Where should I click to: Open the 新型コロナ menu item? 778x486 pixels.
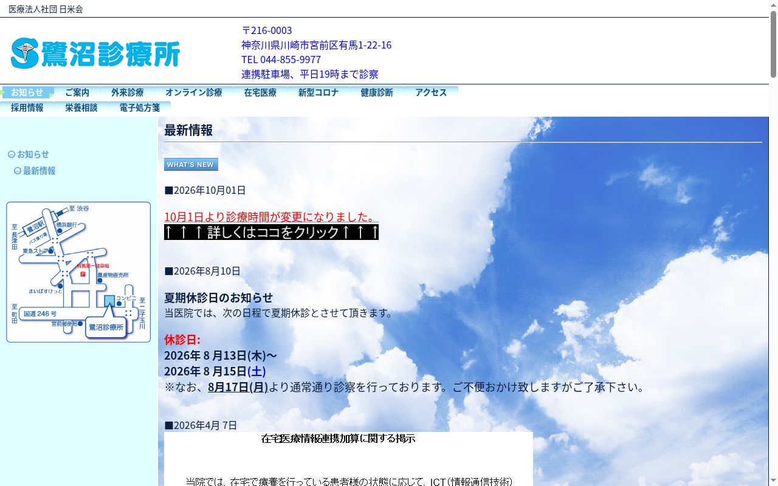(x=318, y=93)
